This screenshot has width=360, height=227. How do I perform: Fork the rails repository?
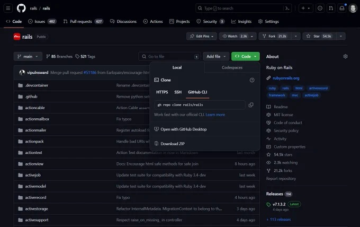(275, 37)
